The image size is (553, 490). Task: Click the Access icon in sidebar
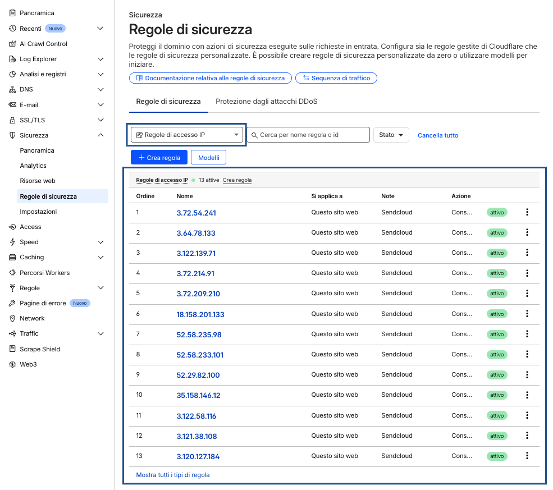[x=12, y=227]
